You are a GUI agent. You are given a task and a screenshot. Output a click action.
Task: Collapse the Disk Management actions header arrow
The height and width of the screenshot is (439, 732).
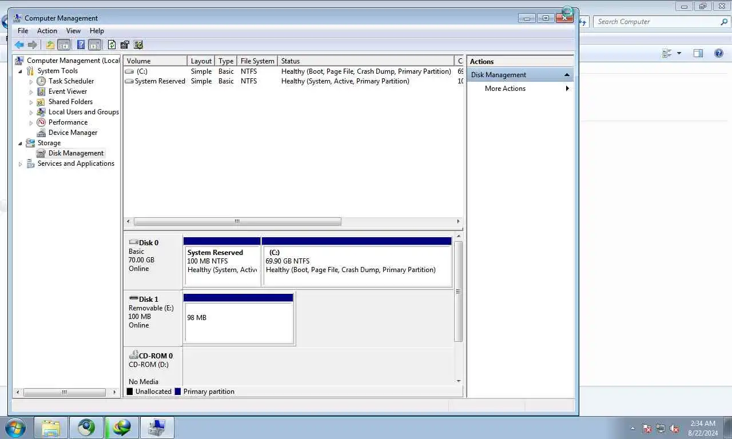click(567, 75)
